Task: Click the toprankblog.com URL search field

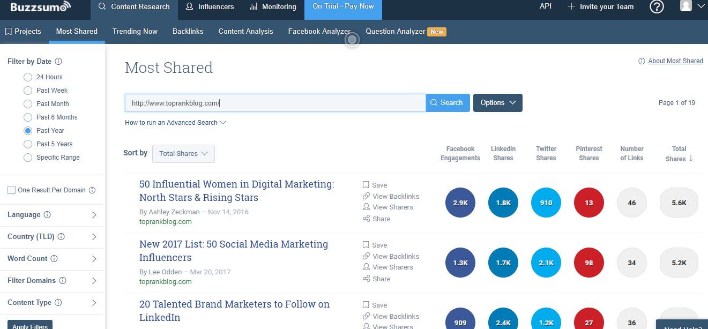Action: tap(275, 103)
